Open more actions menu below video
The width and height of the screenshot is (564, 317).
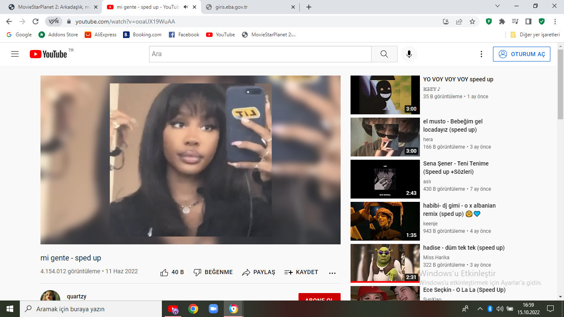332,273
